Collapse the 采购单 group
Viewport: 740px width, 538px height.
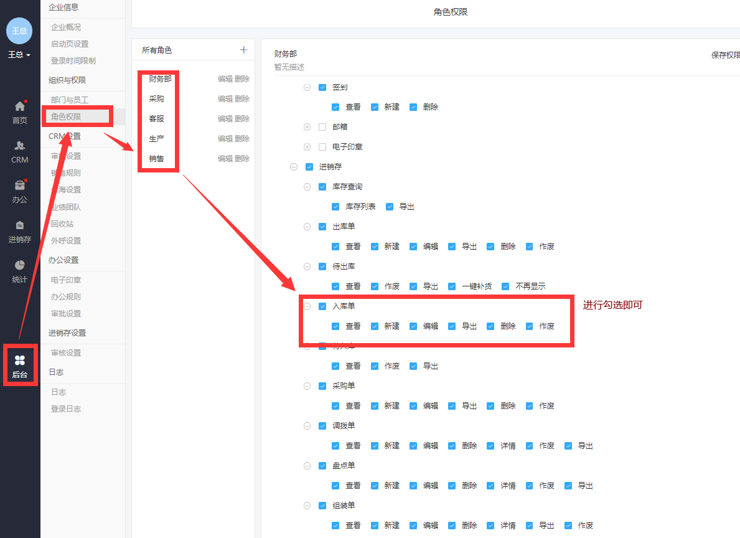[307, 386]
